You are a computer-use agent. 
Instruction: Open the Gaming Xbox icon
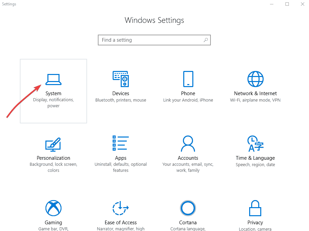[53, 208]
